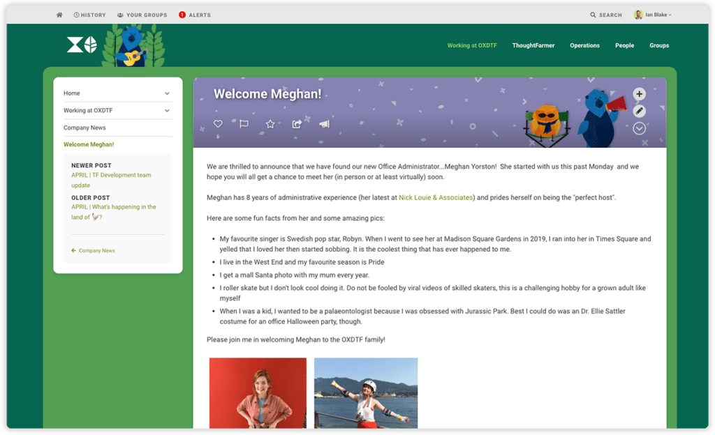Open the Operations navigation section

(x=584, y=45)
